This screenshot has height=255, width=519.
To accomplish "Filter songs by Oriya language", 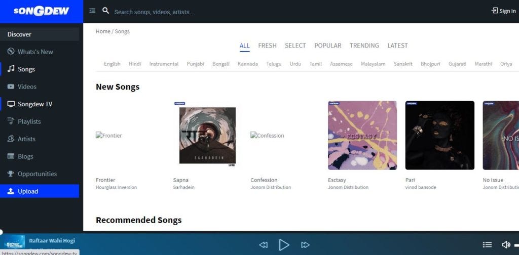I will coord(506,64).
